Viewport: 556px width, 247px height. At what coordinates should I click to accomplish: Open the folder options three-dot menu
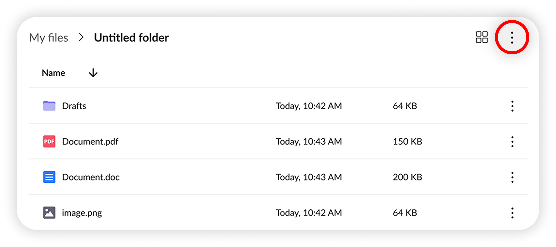512,38
